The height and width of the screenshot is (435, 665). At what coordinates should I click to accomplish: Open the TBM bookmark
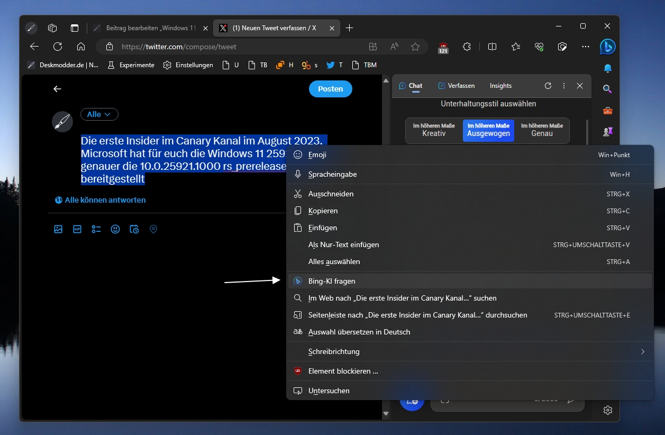[364, 65]
